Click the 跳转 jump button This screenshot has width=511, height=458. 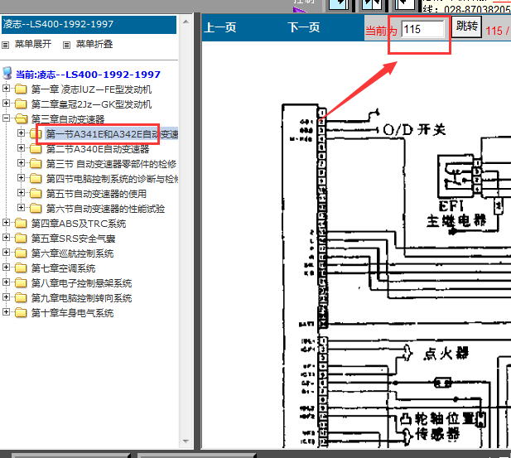466,27
